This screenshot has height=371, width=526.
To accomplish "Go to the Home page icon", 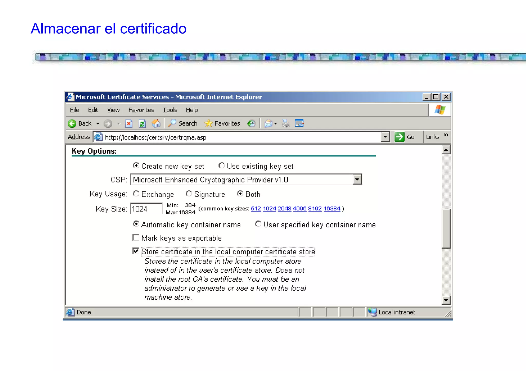I will [x=156, y=124].
